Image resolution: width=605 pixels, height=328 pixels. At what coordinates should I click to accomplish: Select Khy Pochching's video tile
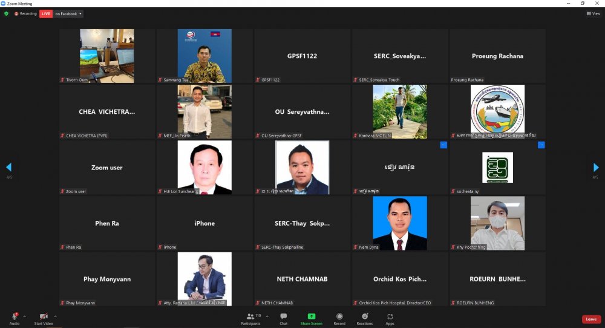click(x=497, y=223)
